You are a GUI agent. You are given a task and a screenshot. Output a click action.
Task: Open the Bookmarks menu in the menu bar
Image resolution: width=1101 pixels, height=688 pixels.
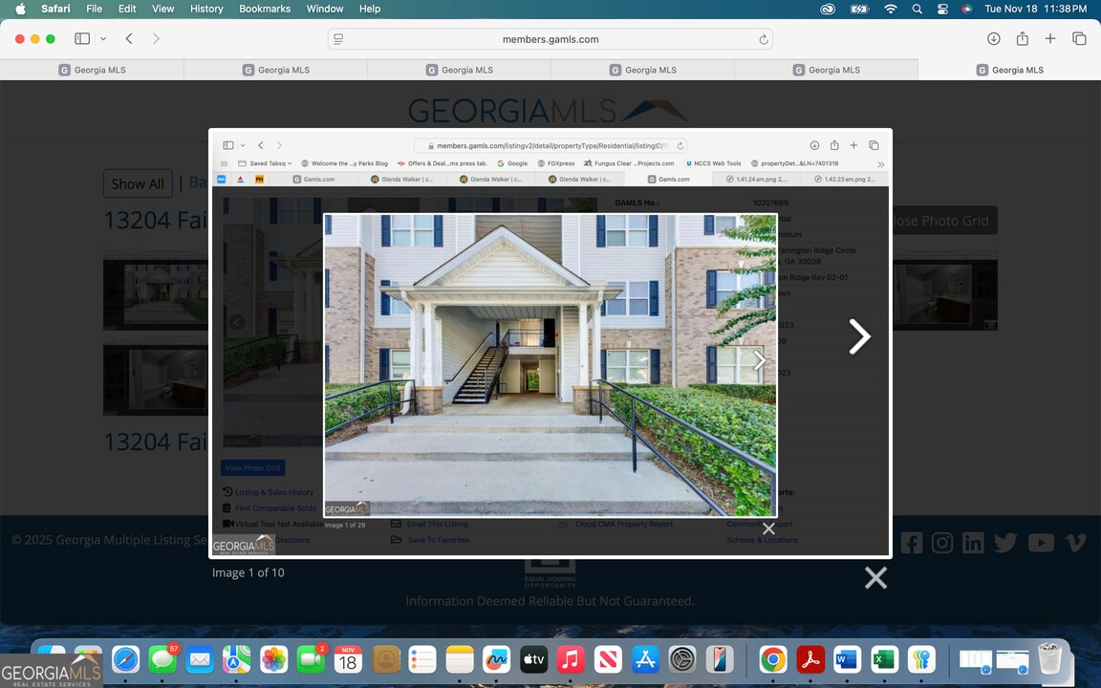coord(264,9)
